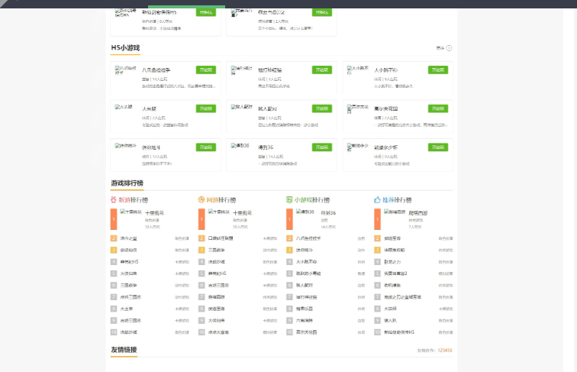Open the 拍打神经猫 card thumbnail image
Screen dimensions: 577x372
(241, 70)
